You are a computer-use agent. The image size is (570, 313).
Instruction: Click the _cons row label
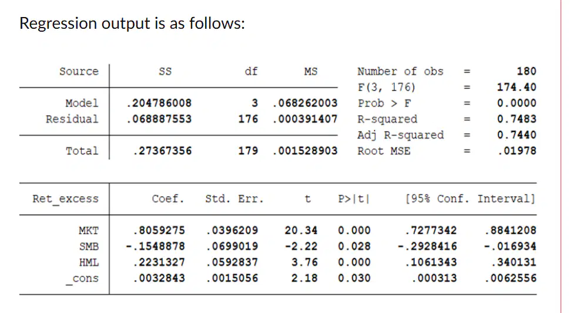click(x=82, y=278)
